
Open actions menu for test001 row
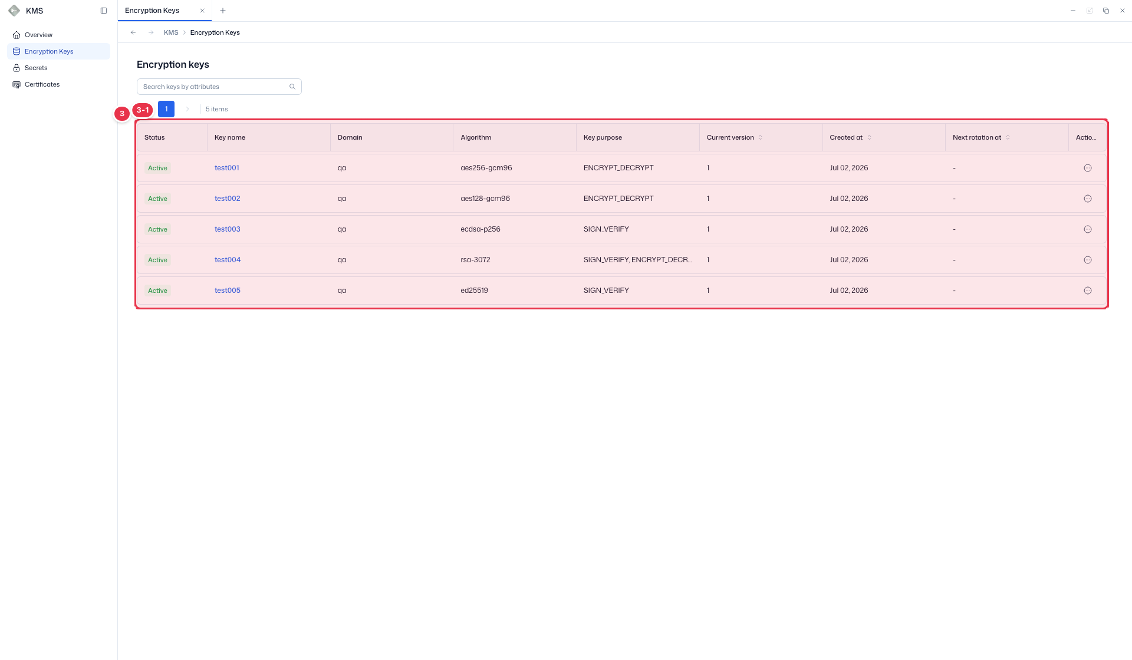point(1088,168)
